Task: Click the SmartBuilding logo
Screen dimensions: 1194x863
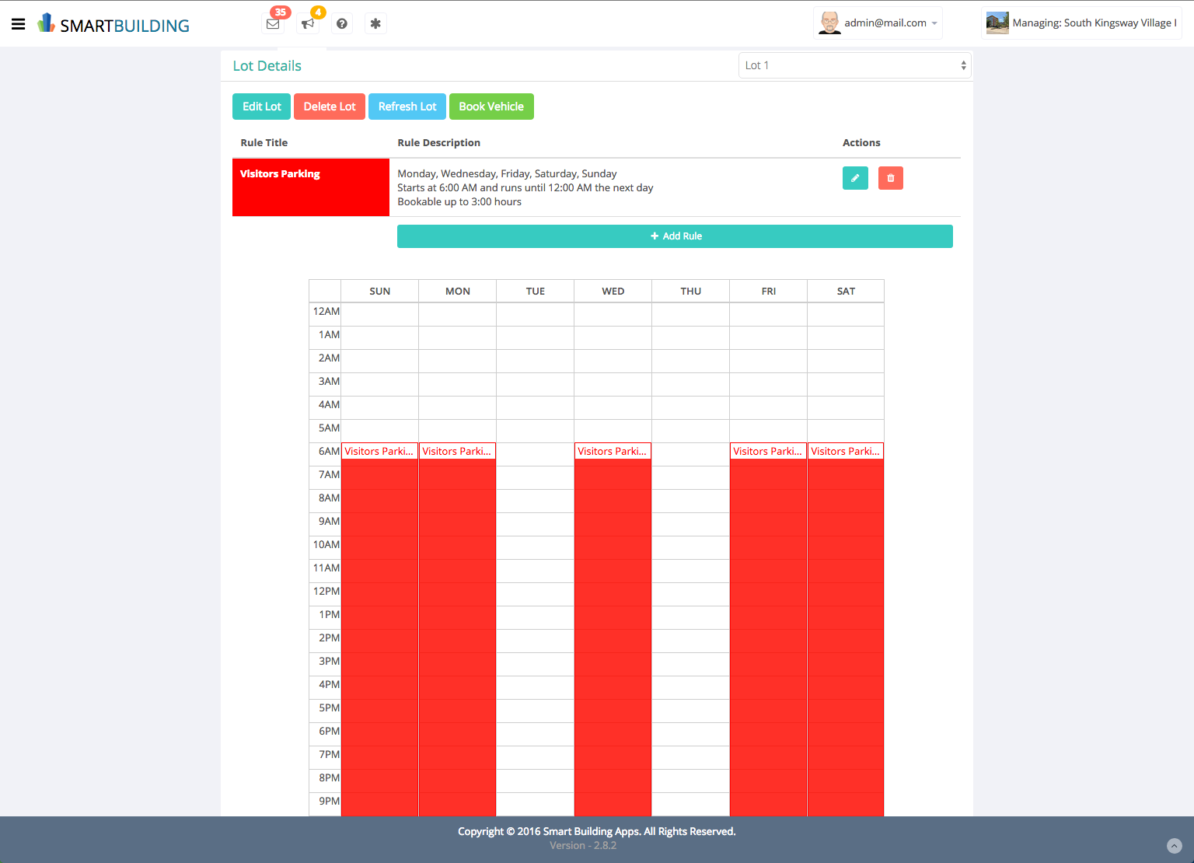Action: coord(113,23)
